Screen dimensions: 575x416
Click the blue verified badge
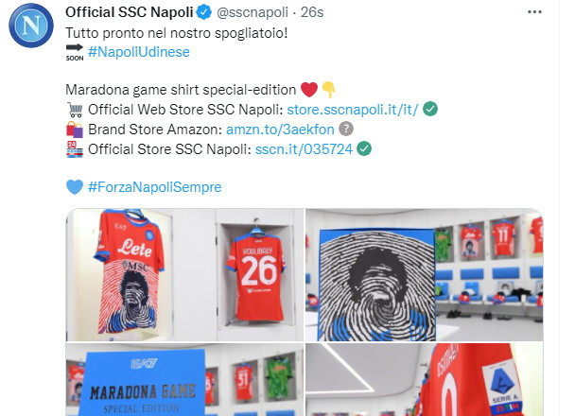[204, 12]
